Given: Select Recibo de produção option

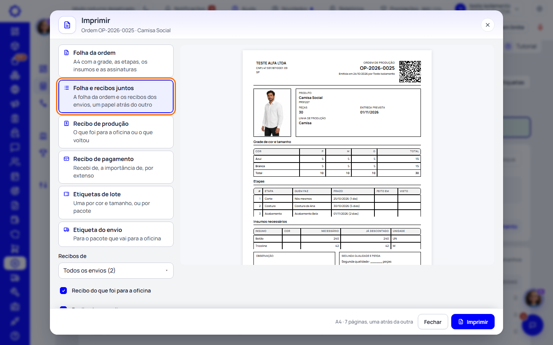Looking at the screenshot, I should pos(116,132).
